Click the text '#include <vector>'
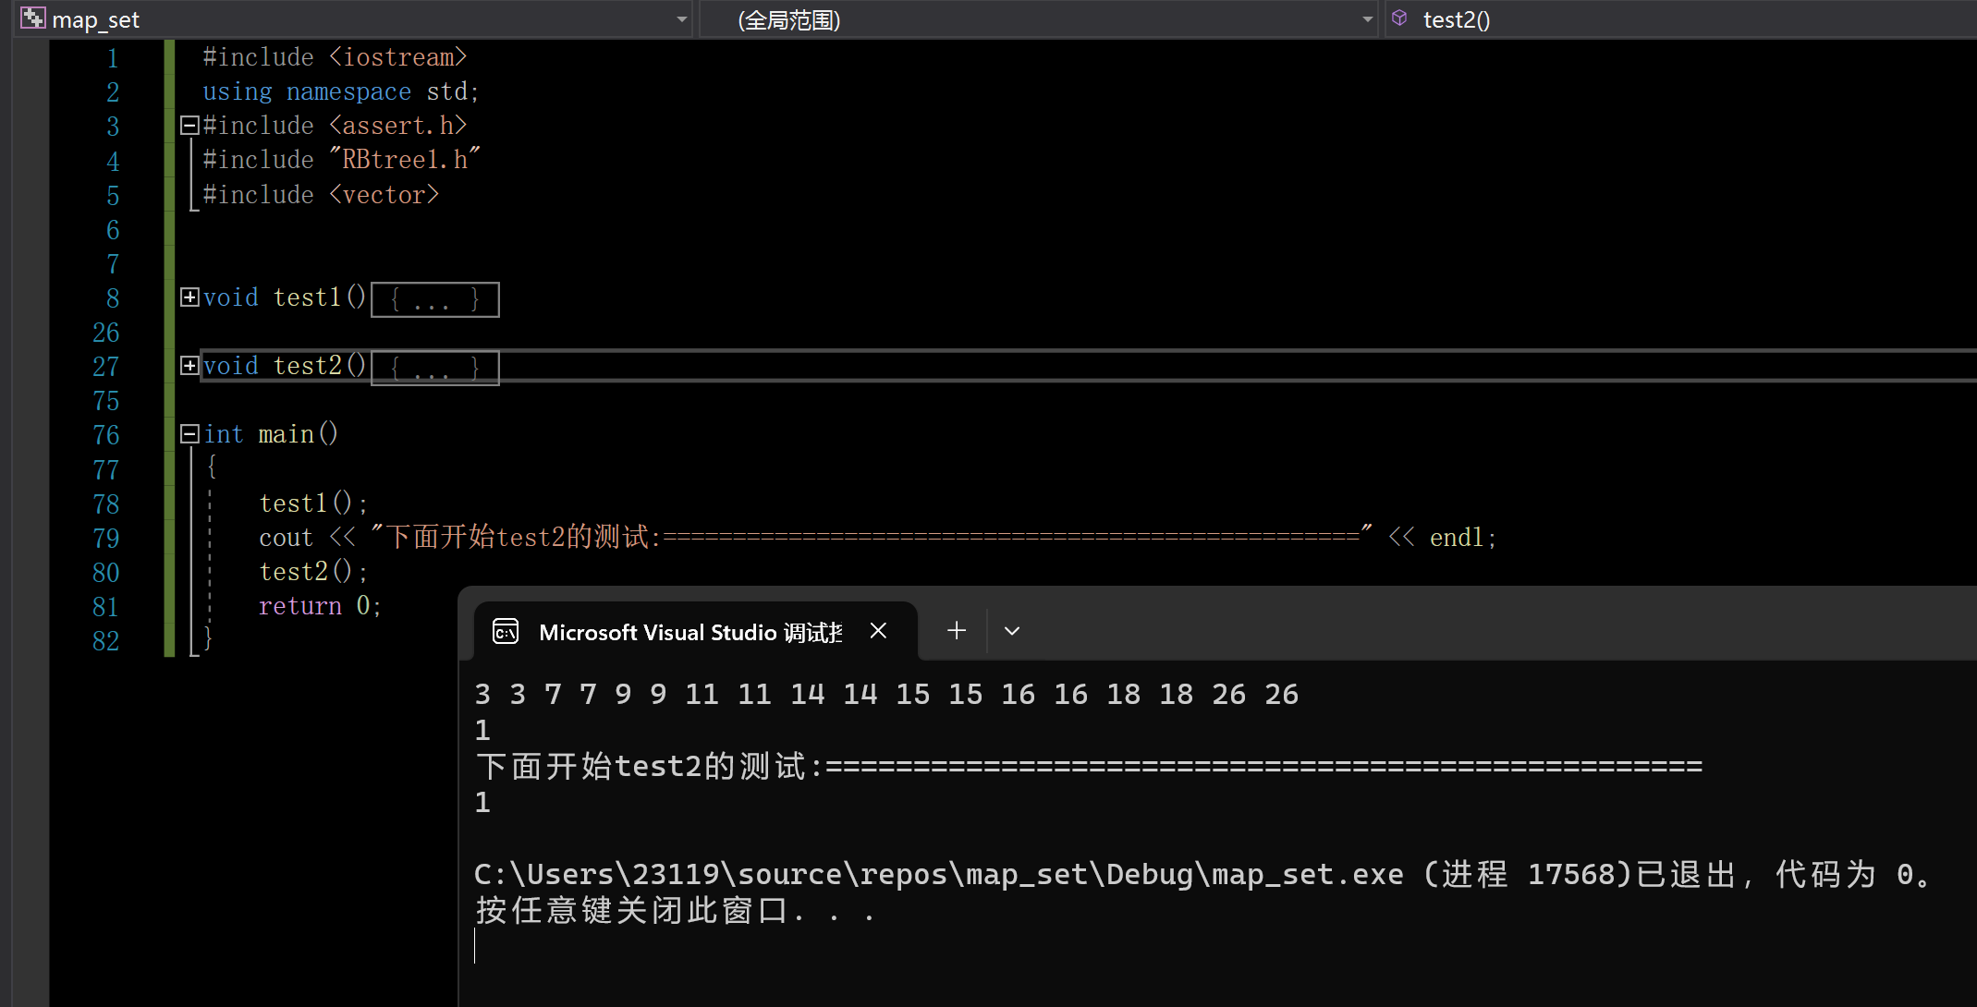Viewport: 1977px width, 1007px height. [321, 195]
